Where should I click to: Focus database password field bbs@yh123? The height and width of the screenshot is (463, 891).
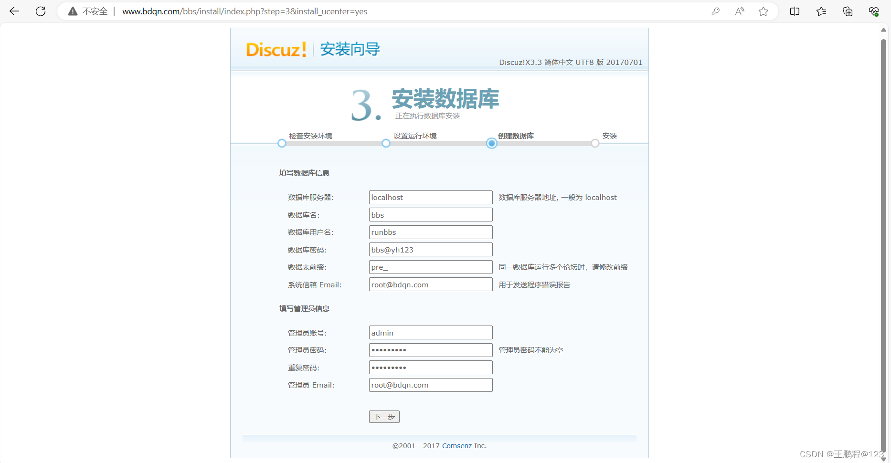pos(431,250)
